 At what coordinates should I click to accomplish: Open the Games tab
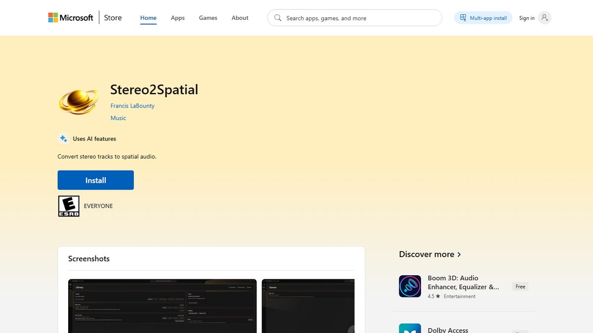208,18
